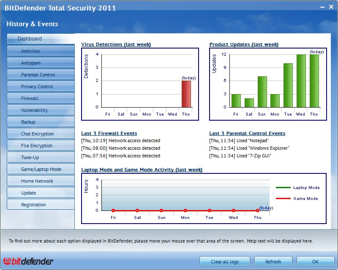Select the 07:56 Network access detected entry
338x270 pixels.
click(x=120, y=156)
